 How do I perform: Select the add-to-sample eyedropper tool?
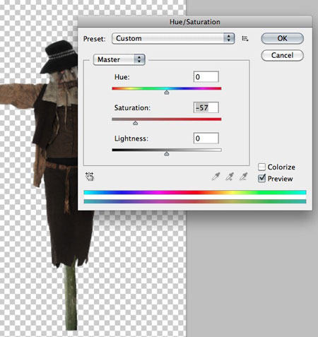point(230,176)
